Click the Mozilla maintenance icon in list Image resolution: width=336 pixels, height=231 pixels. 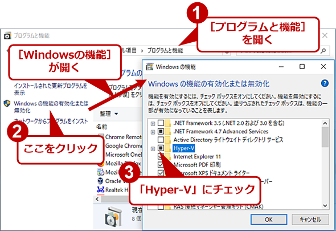point(100,172)
